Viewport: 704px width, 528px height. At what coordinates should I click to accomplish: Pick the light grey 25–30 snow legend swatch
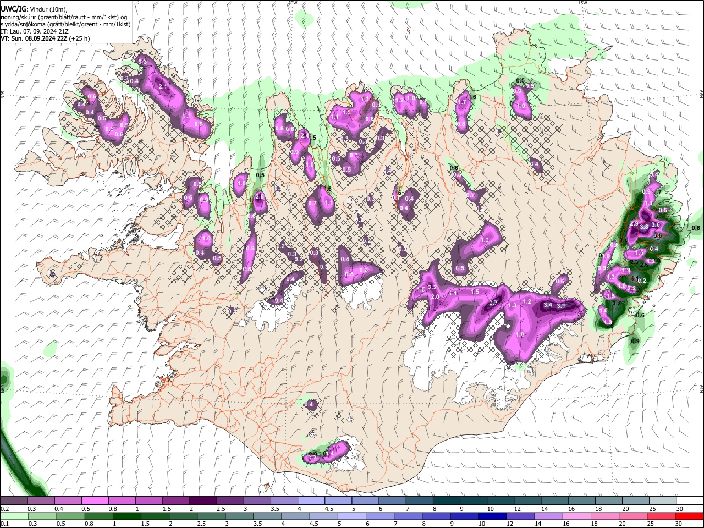[663, 501]
